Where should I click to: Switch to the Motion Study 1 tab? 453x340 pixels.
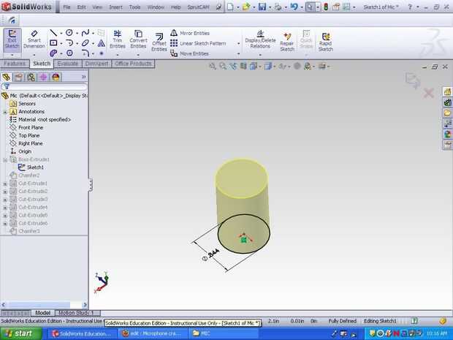click(76, 313)
